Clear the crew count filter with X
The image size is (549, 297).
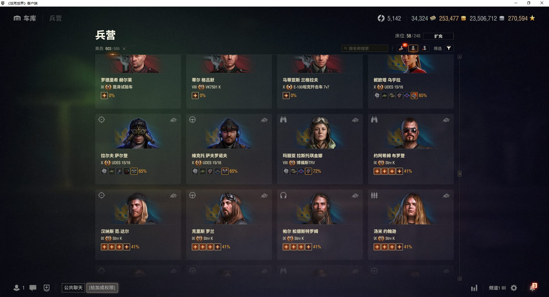pyautogui.click(x=124, y=49)
